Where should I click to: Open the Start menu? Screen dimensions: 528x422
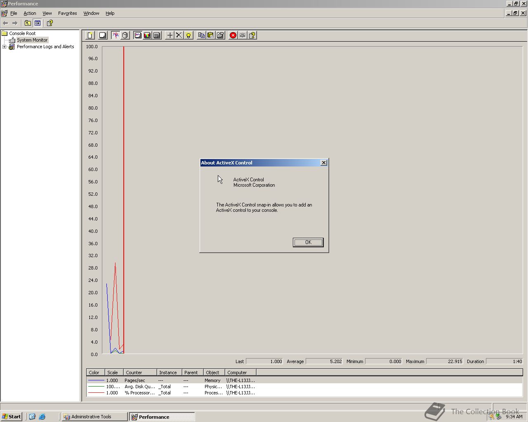[x=12, y=417]
